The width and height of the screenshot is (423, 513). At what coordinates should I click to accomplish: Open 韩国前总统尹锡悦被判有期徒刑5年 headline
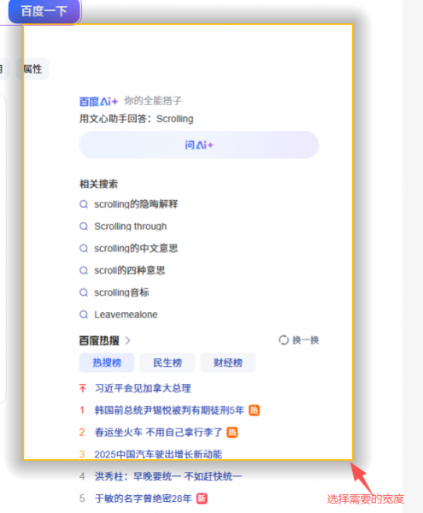pyautogui.click(x=169, y=410)
